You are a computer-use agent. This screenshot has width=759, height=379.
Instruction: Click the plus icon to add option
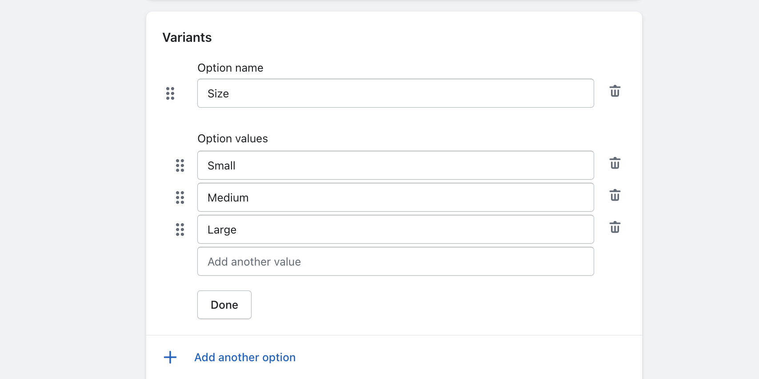tap(170, 357)
